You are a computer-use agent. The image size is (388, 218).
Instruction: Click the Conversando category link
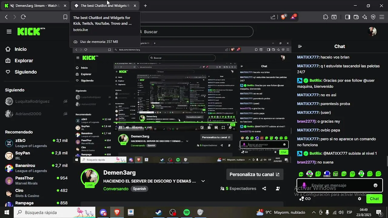[x=116, y=189]
